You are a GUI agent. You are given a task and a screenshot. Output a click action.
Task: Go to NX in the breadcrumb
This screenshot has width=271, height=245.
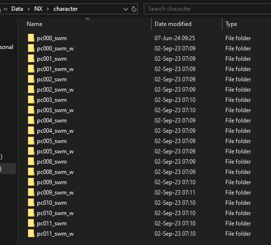coord(38,9)
